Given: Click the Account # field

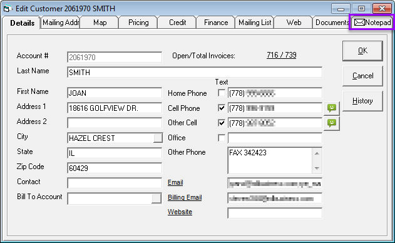Looking at the screenshot, I should point(115,58).
